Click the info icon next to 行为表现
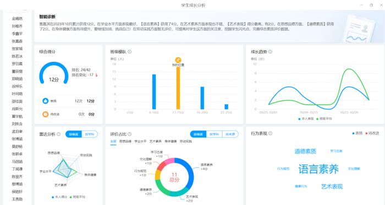Screen dimensions: 385x205 tap(271, 133)
